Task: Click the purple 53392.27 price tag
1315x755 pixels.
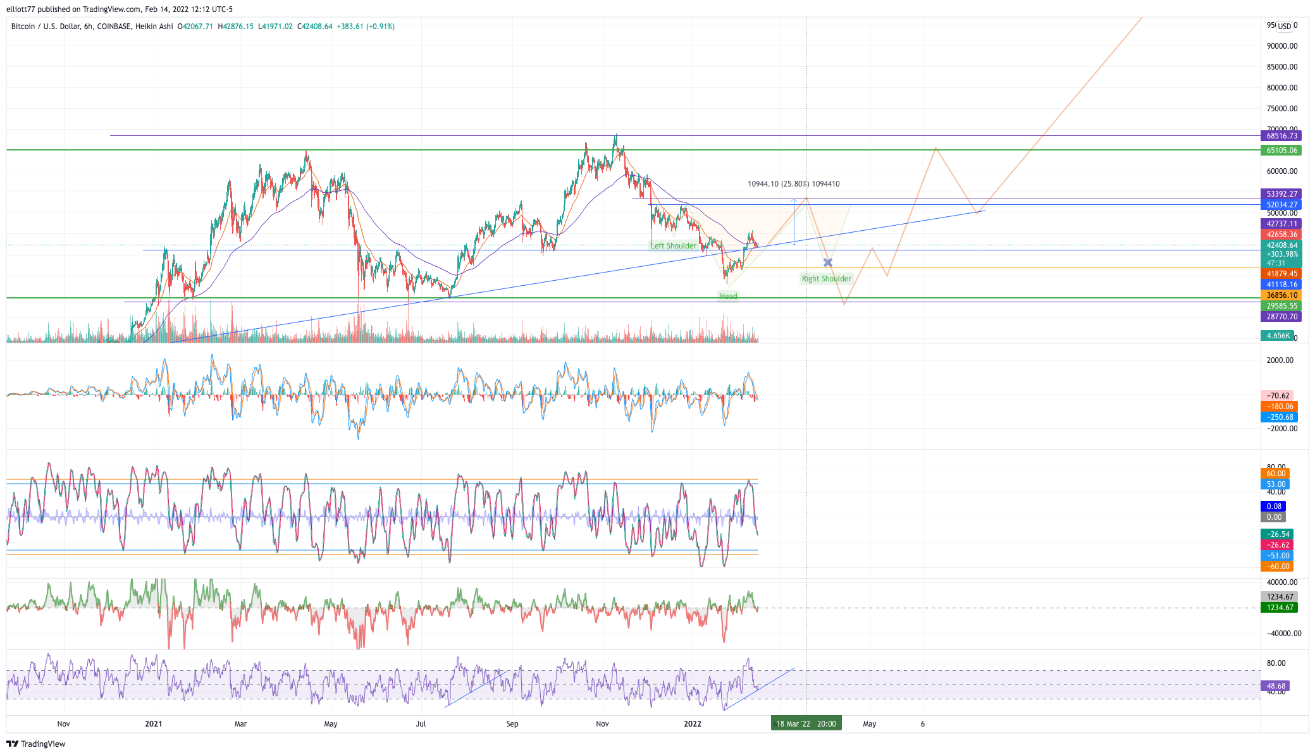Action: click(x=1281, y=194)
